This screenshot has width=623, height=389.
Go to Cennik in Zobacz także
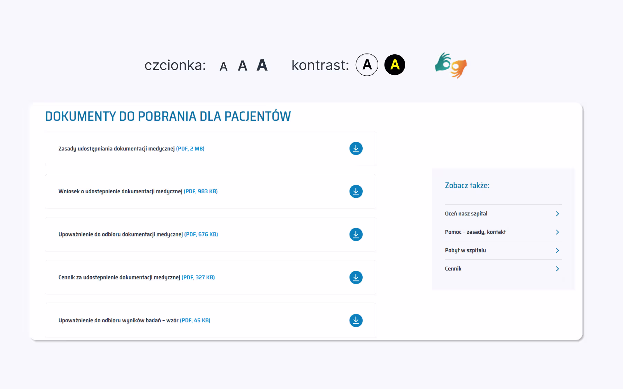pos(453,269)
